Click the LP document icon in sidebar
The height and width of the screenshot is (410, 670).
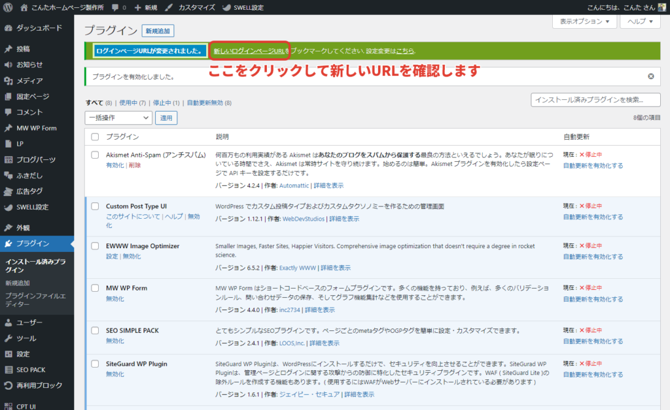8,144
